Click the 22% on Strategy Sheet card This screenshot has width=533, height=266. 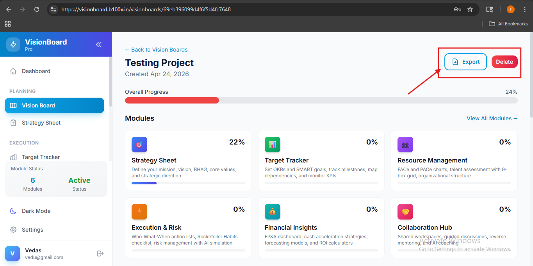tap(237, 142)
